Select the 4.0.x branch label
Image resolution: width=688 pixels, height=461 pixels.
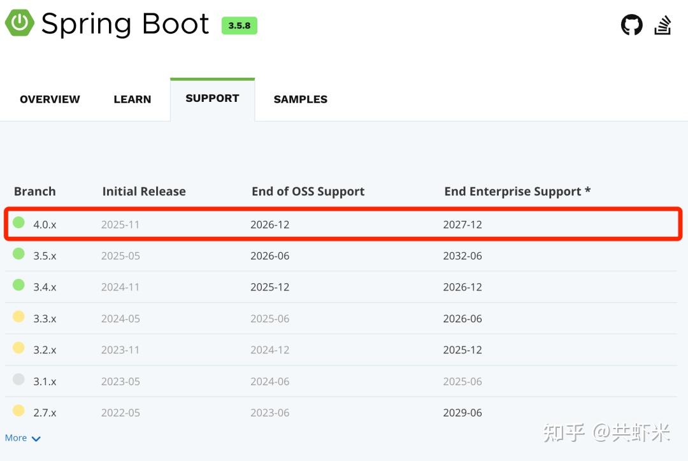point(45,225)
